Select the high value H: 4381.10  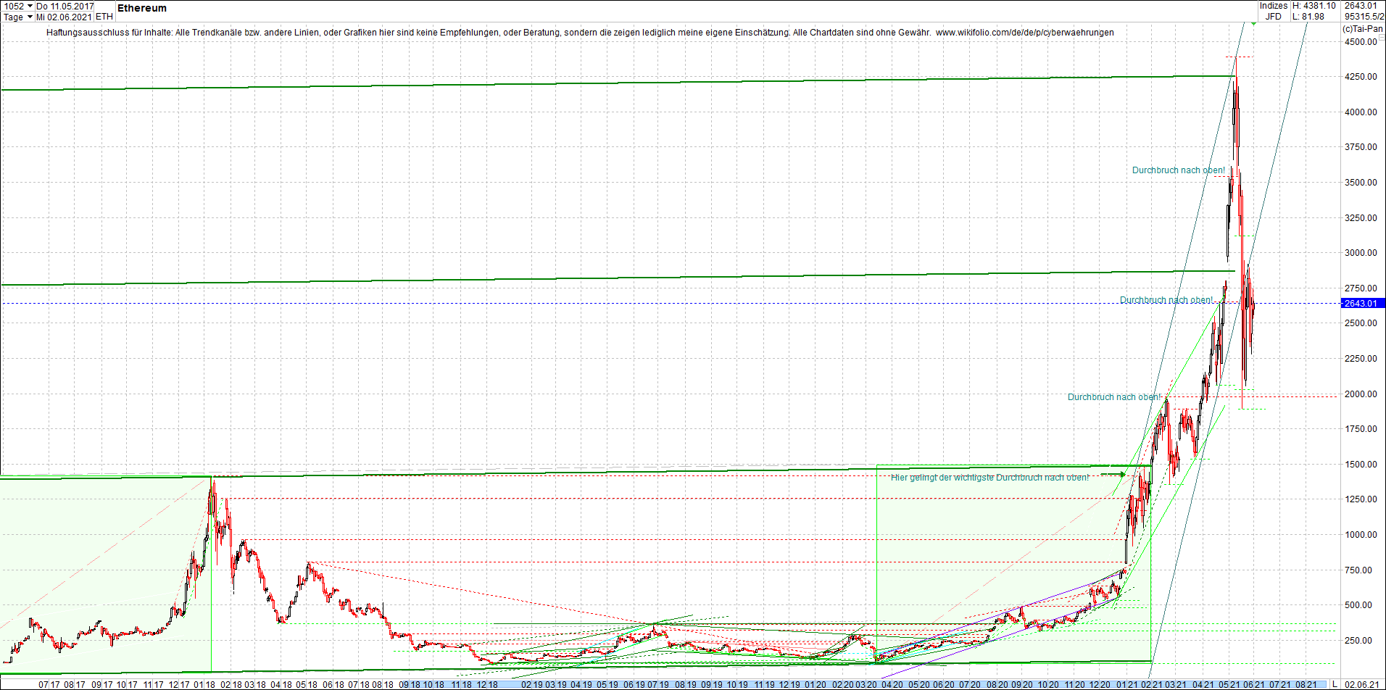coord(1314,6)
